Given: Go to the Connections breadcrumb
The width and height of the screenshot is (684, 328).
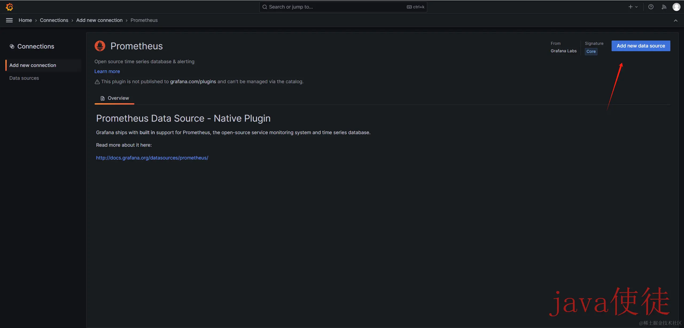Looking at the screenshot, I should tap(54, 20).
